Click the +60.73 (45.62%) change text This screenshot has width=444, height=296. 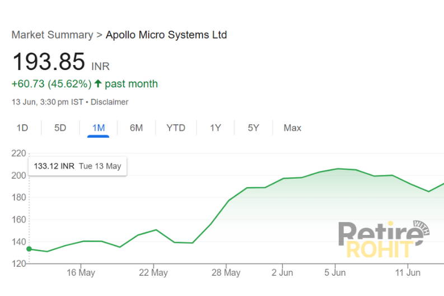click(x=51, y=84)
